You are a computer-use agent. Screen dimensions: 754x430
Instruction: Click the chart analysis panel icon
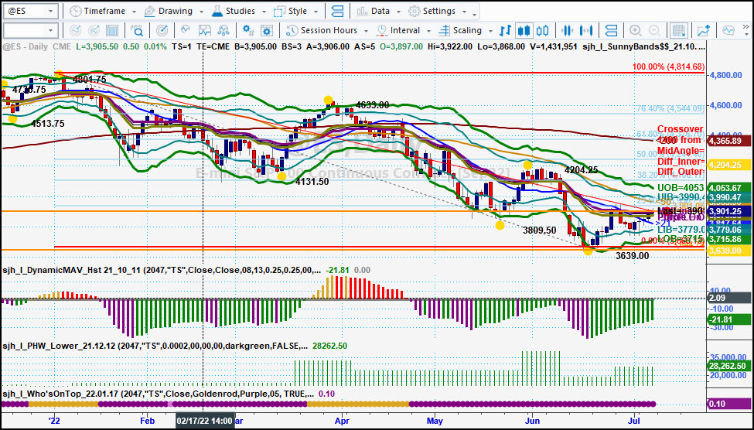point(205,31)
